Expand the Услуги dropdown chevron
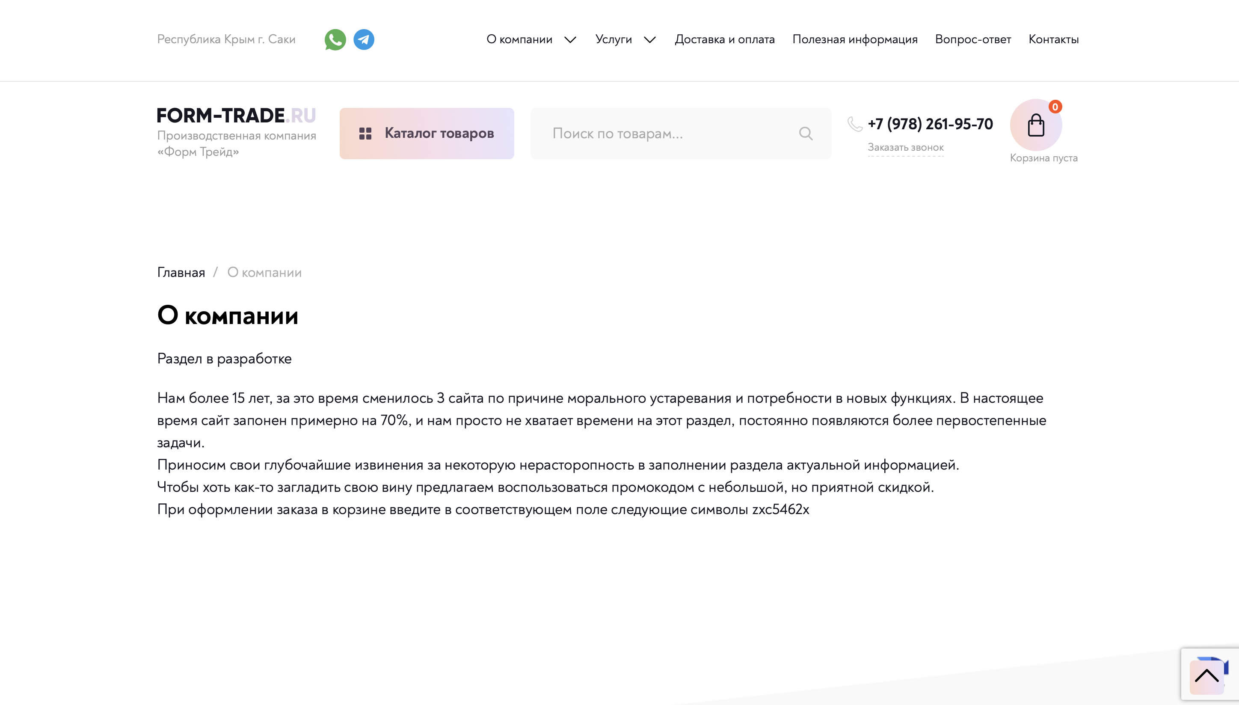Screen dimensions: 1239x705 650,40
